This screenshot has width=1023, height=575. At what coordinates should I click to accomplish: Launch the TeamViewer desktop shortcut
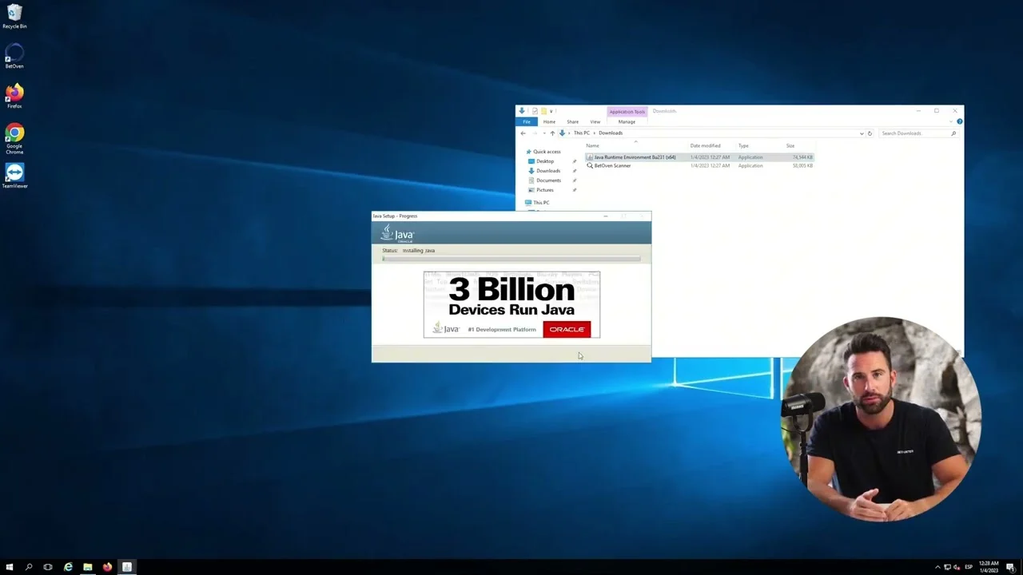point(14,176)
